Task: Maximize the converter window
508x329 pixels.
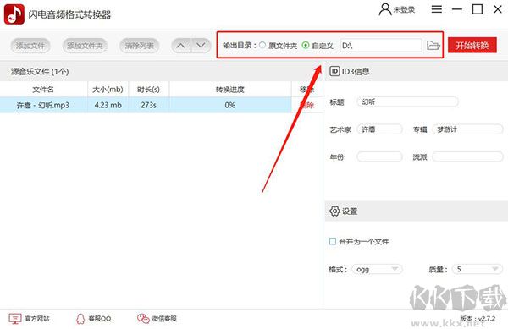Action: pos(478,9)
